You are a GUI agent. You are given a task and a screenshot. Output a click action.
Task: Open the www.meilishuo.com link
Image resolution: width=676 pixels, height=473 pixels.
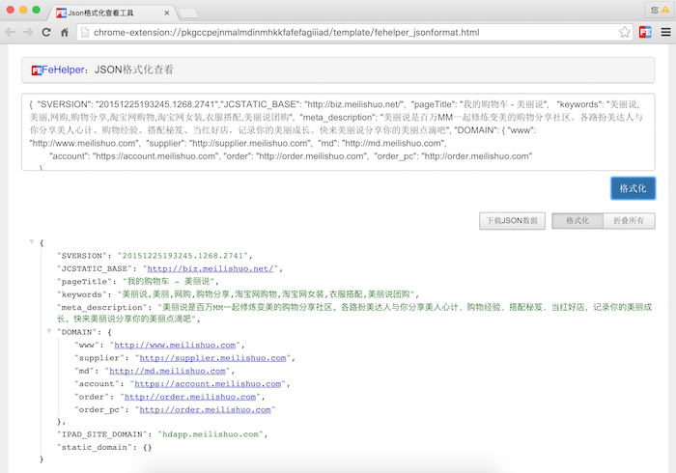[175, 345]
